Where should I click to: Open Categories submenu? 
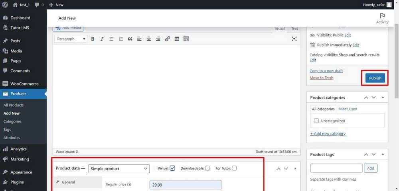12,121
